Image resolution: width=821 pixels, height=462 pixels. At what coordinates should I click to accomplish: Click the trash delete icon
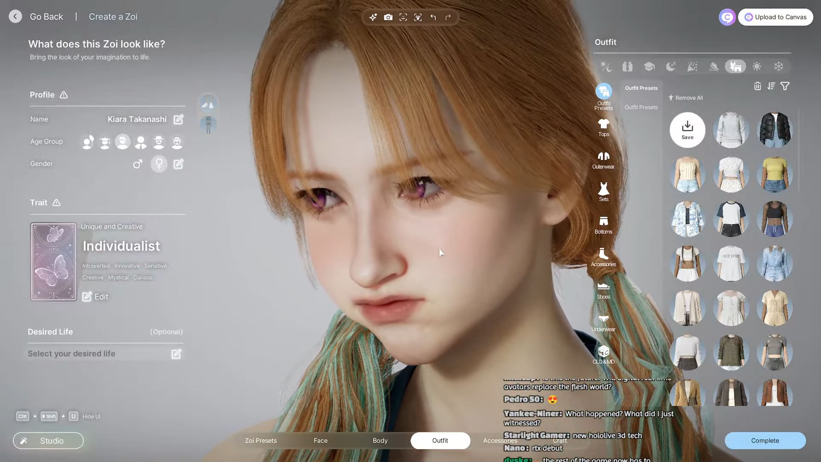pyautogui.click(x=757, y=86)
